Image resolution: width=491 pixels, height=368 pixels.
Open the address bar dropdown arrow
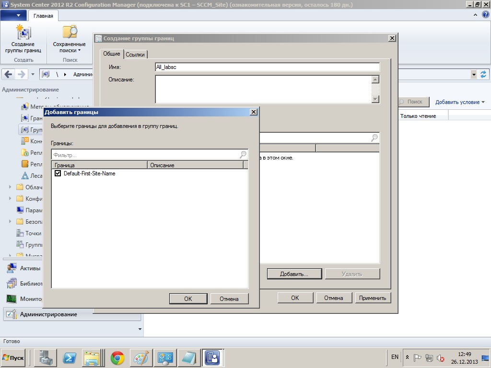474,74
